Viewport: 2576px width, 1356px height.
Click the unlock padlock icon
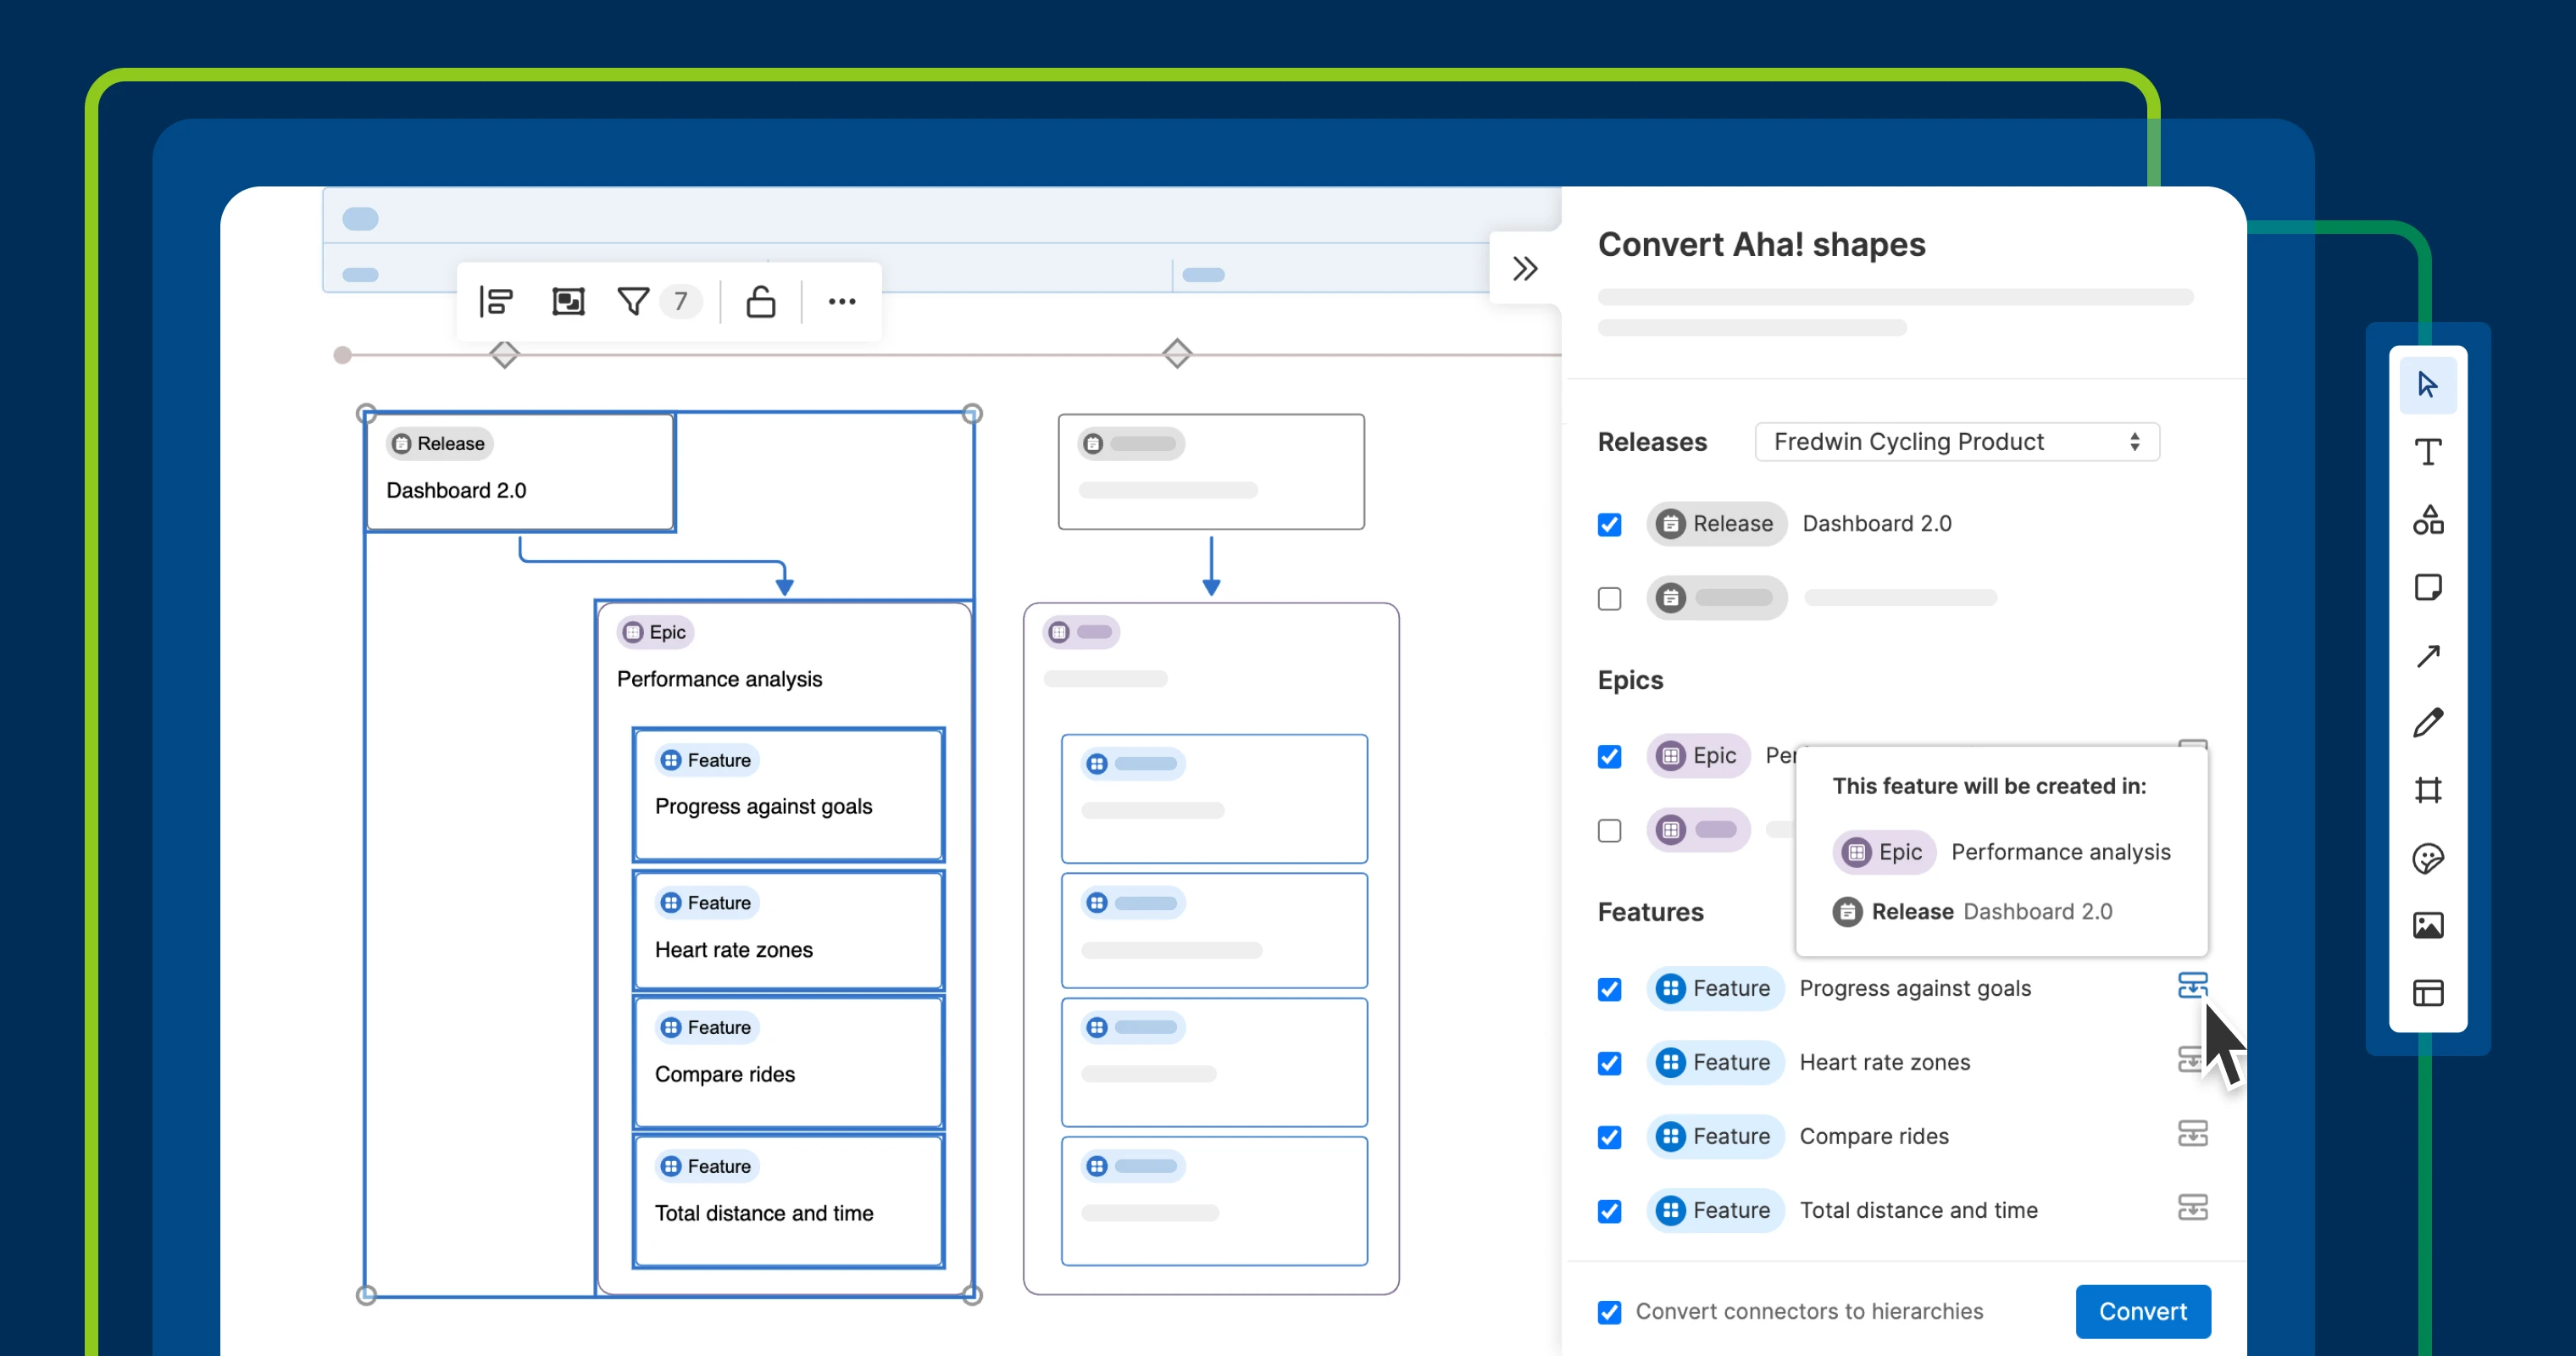click(760, 301)
